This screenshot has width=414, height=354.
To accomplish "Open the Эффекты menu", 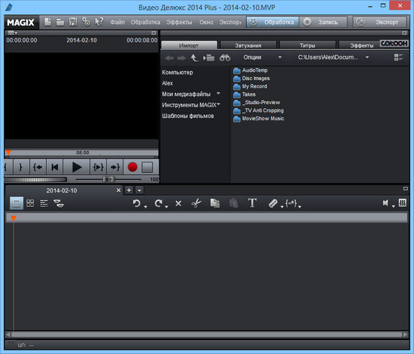I will point(179,22).
